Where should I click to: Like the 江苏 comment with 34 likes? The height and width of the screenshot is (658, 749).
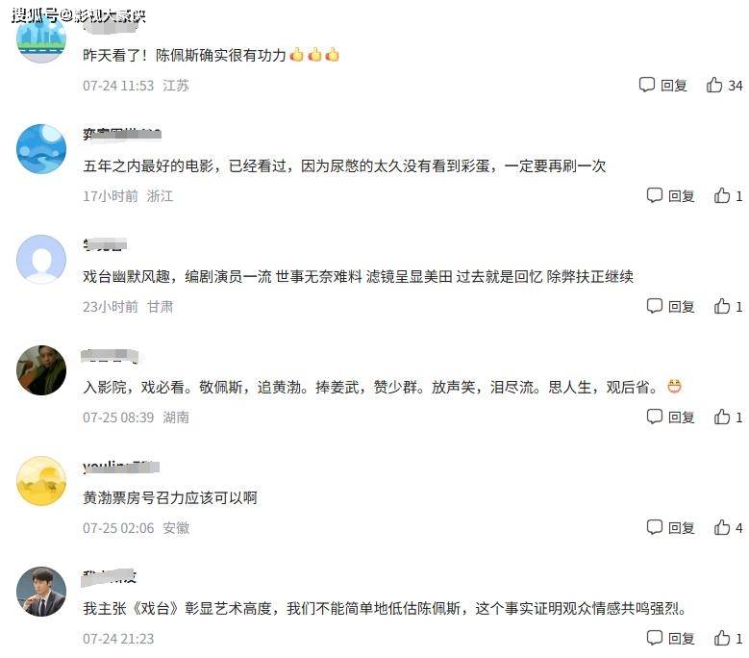(714, 85)
